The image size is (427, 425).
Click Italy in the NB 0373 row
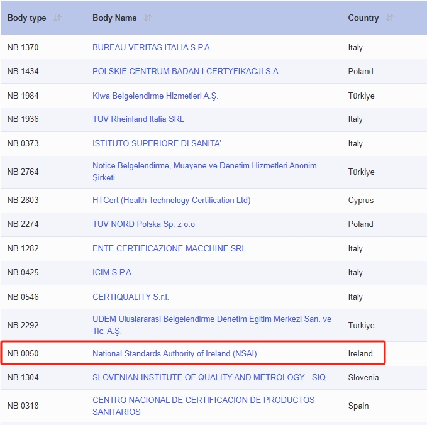[355, 144]
